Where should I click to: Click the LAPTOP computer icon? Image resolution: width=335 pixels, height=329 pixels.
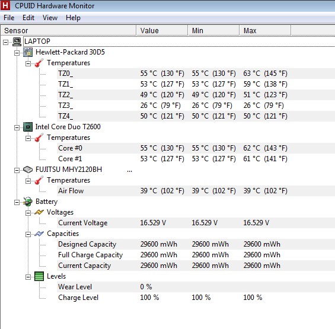[x=17, y=41]
